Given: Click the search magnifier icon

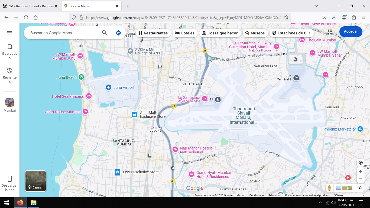Looking at the screenshot, I should point(105,33).
